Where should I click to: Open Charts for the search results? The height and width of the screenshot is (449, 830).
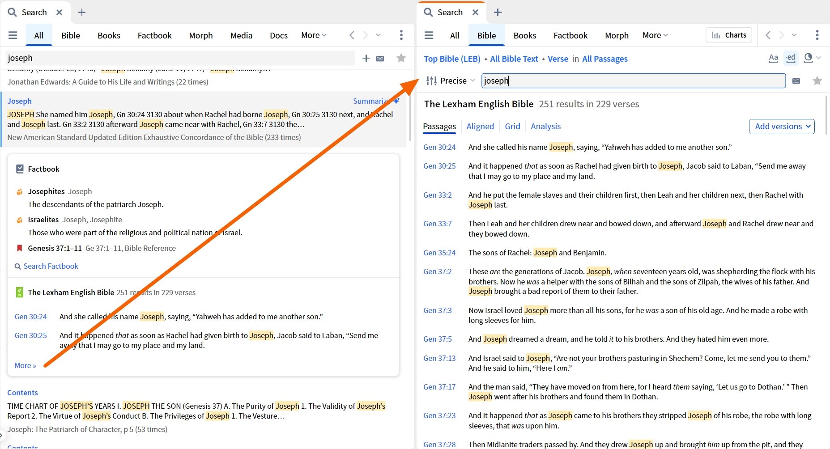click(729, 35)
